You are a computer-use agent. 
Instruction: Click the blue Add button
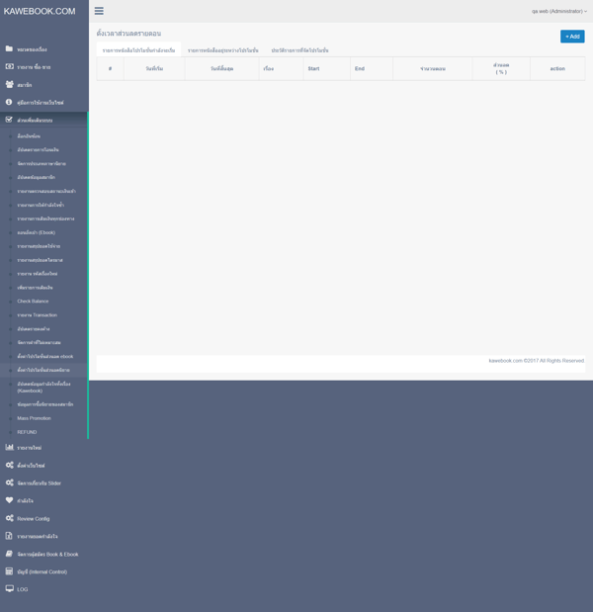[x=571, y=37]
